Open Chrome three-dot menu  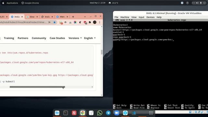(x=100, y=22)
